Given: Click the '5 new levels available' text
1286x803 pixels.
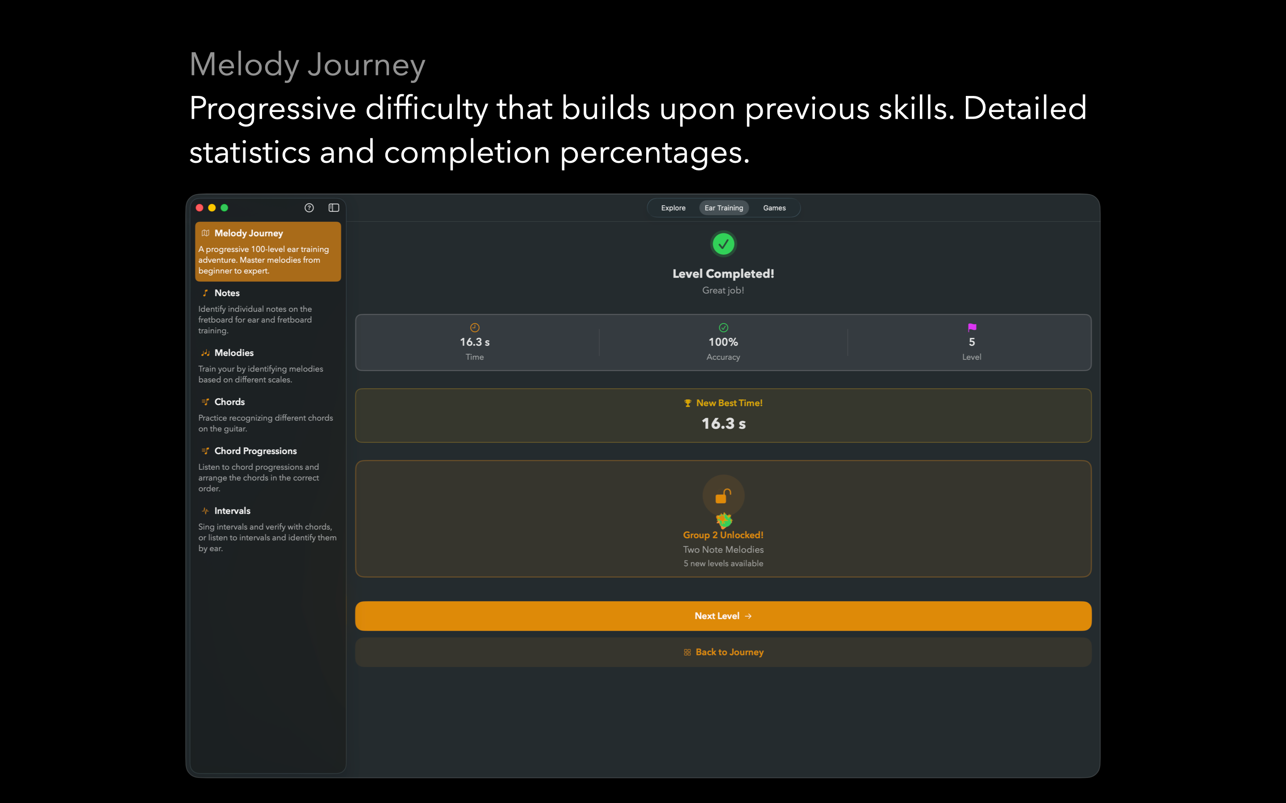Looking at the screenshot, I should (723, 563).
